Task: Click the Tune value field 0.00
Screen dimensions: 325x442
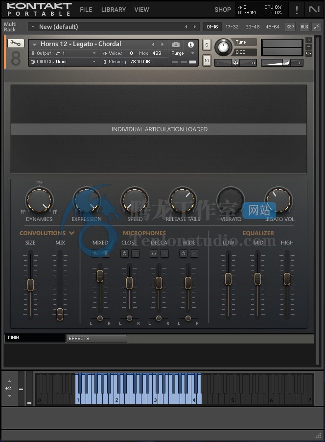Action: tap(244, 52)
